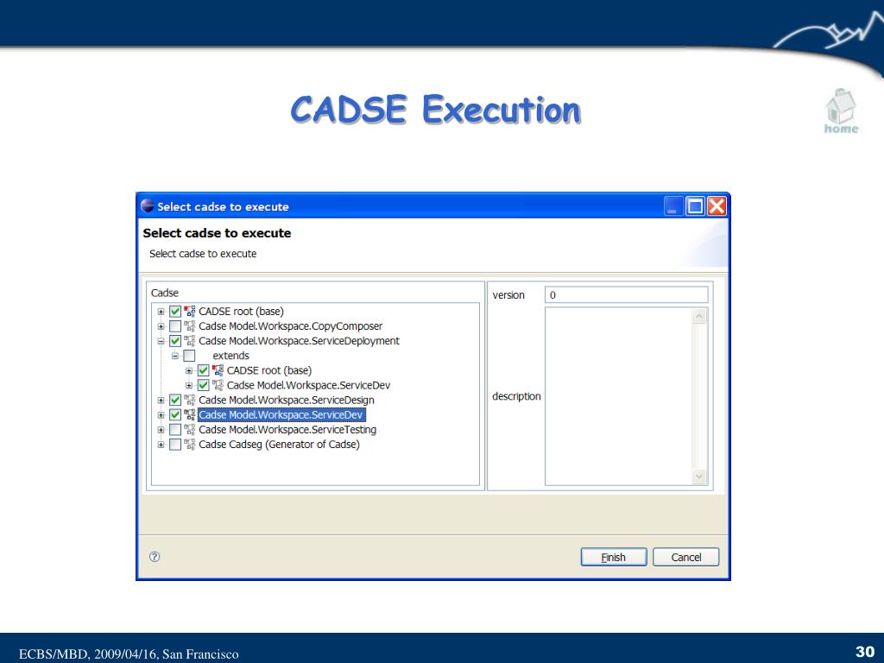The width and height of the screenshot is (884, 663).
Task: Click inside the description text area
Action: tap(618, 396)
